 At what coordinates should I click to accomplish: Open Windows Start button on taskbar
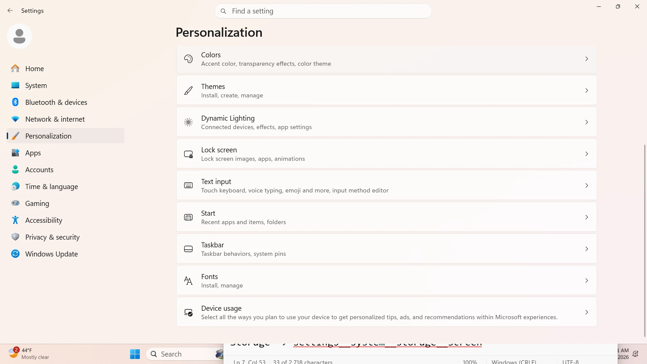click(x=135, y=354)
